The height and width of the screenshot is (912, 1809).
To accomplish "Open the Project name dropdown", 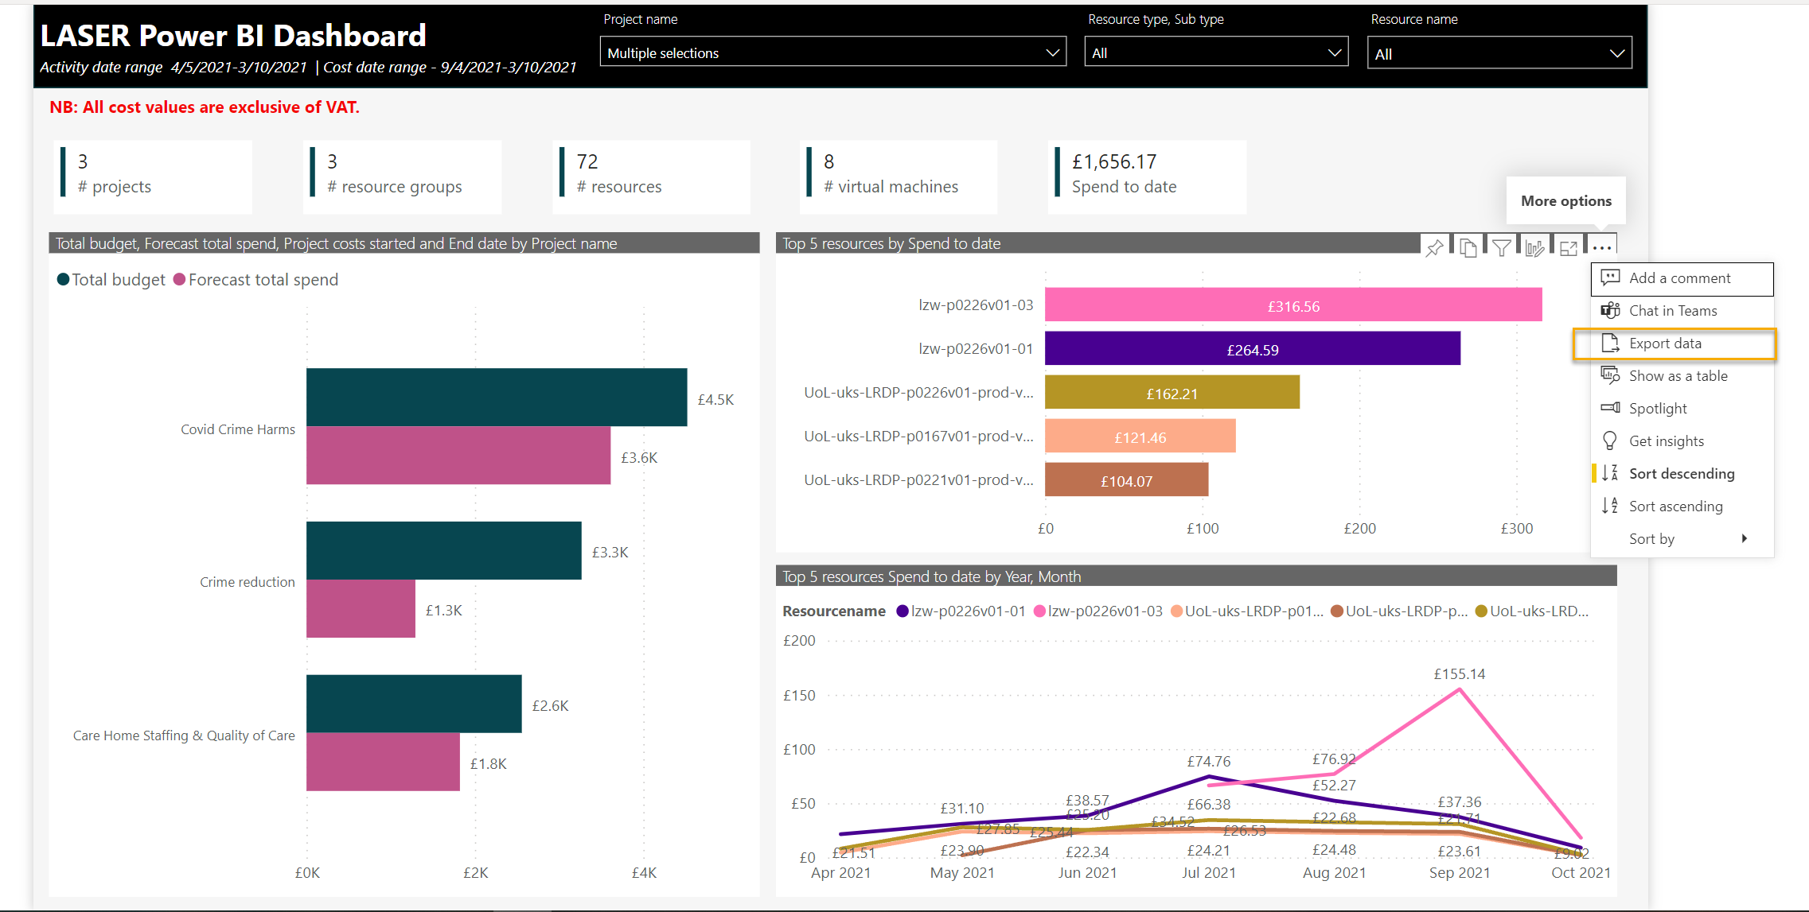I will 832,52.
